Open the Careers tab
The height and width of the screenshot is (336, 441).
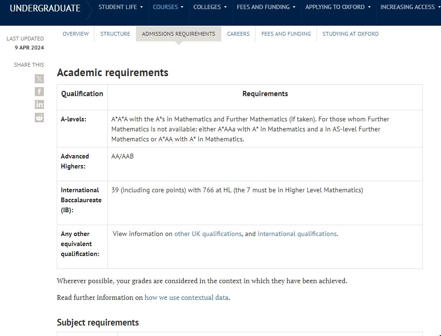coord(238,34)
